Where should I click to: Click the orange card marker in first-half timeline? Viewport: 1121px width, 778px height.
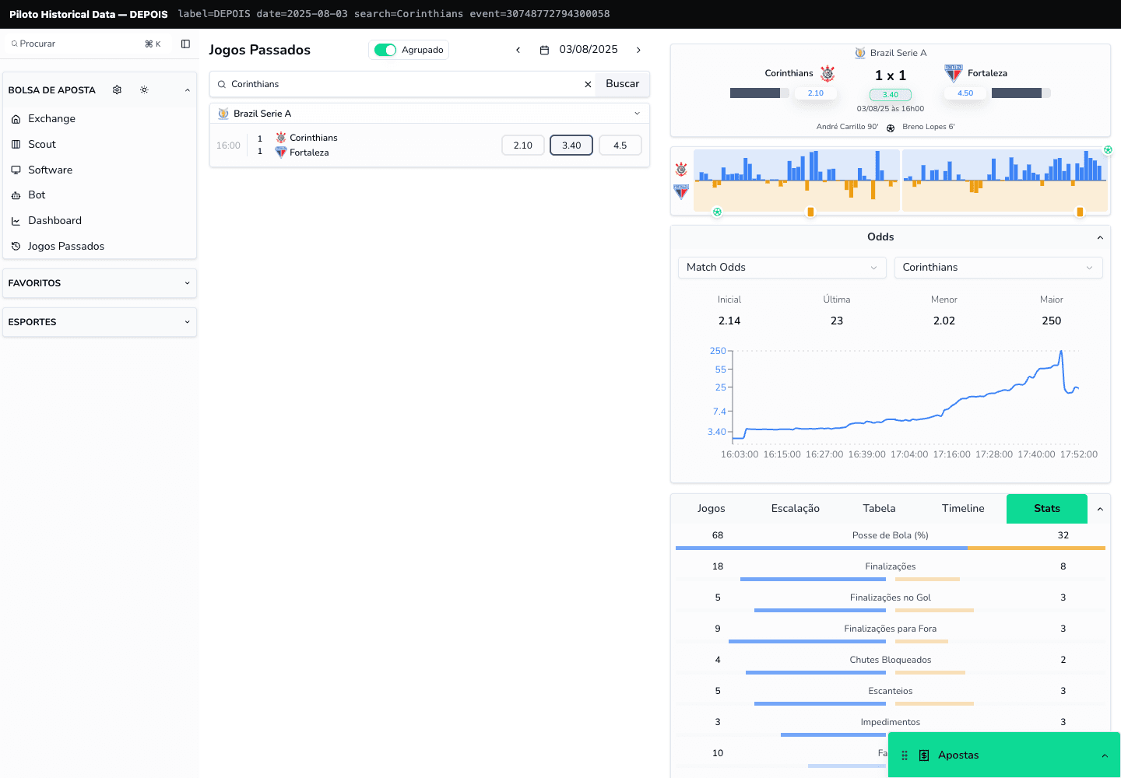click(810, 212)
